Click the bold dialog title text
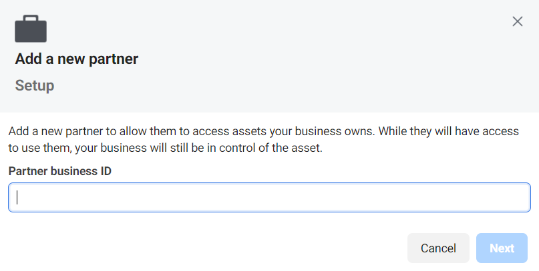The width and height of the screenshot is (539, 271). click(x=77, y=59)
